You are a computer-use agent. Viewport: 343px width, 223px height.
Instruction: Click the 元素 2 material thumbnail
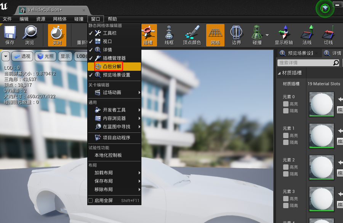pos(321,167)
